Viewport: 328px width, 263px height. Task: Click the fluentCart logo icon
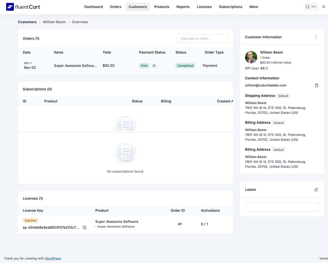[x=10, y=7]
